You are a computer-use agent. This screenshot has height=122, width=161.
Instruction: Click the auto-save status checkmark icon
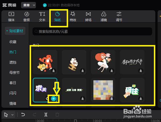45,5
